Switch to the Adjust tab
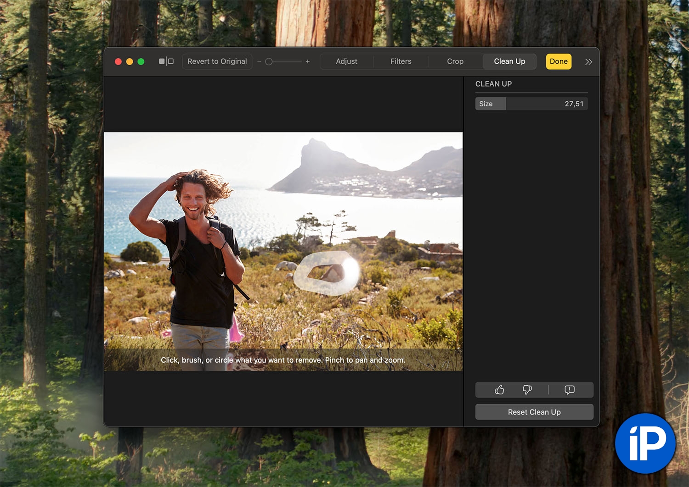Screen dimensions: 689x487 pos(346,61)
